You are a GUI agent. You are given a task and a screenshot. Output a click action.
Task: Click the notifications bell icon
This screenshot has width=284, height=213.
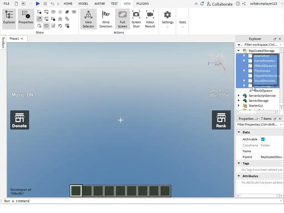[x=202, y=4]
